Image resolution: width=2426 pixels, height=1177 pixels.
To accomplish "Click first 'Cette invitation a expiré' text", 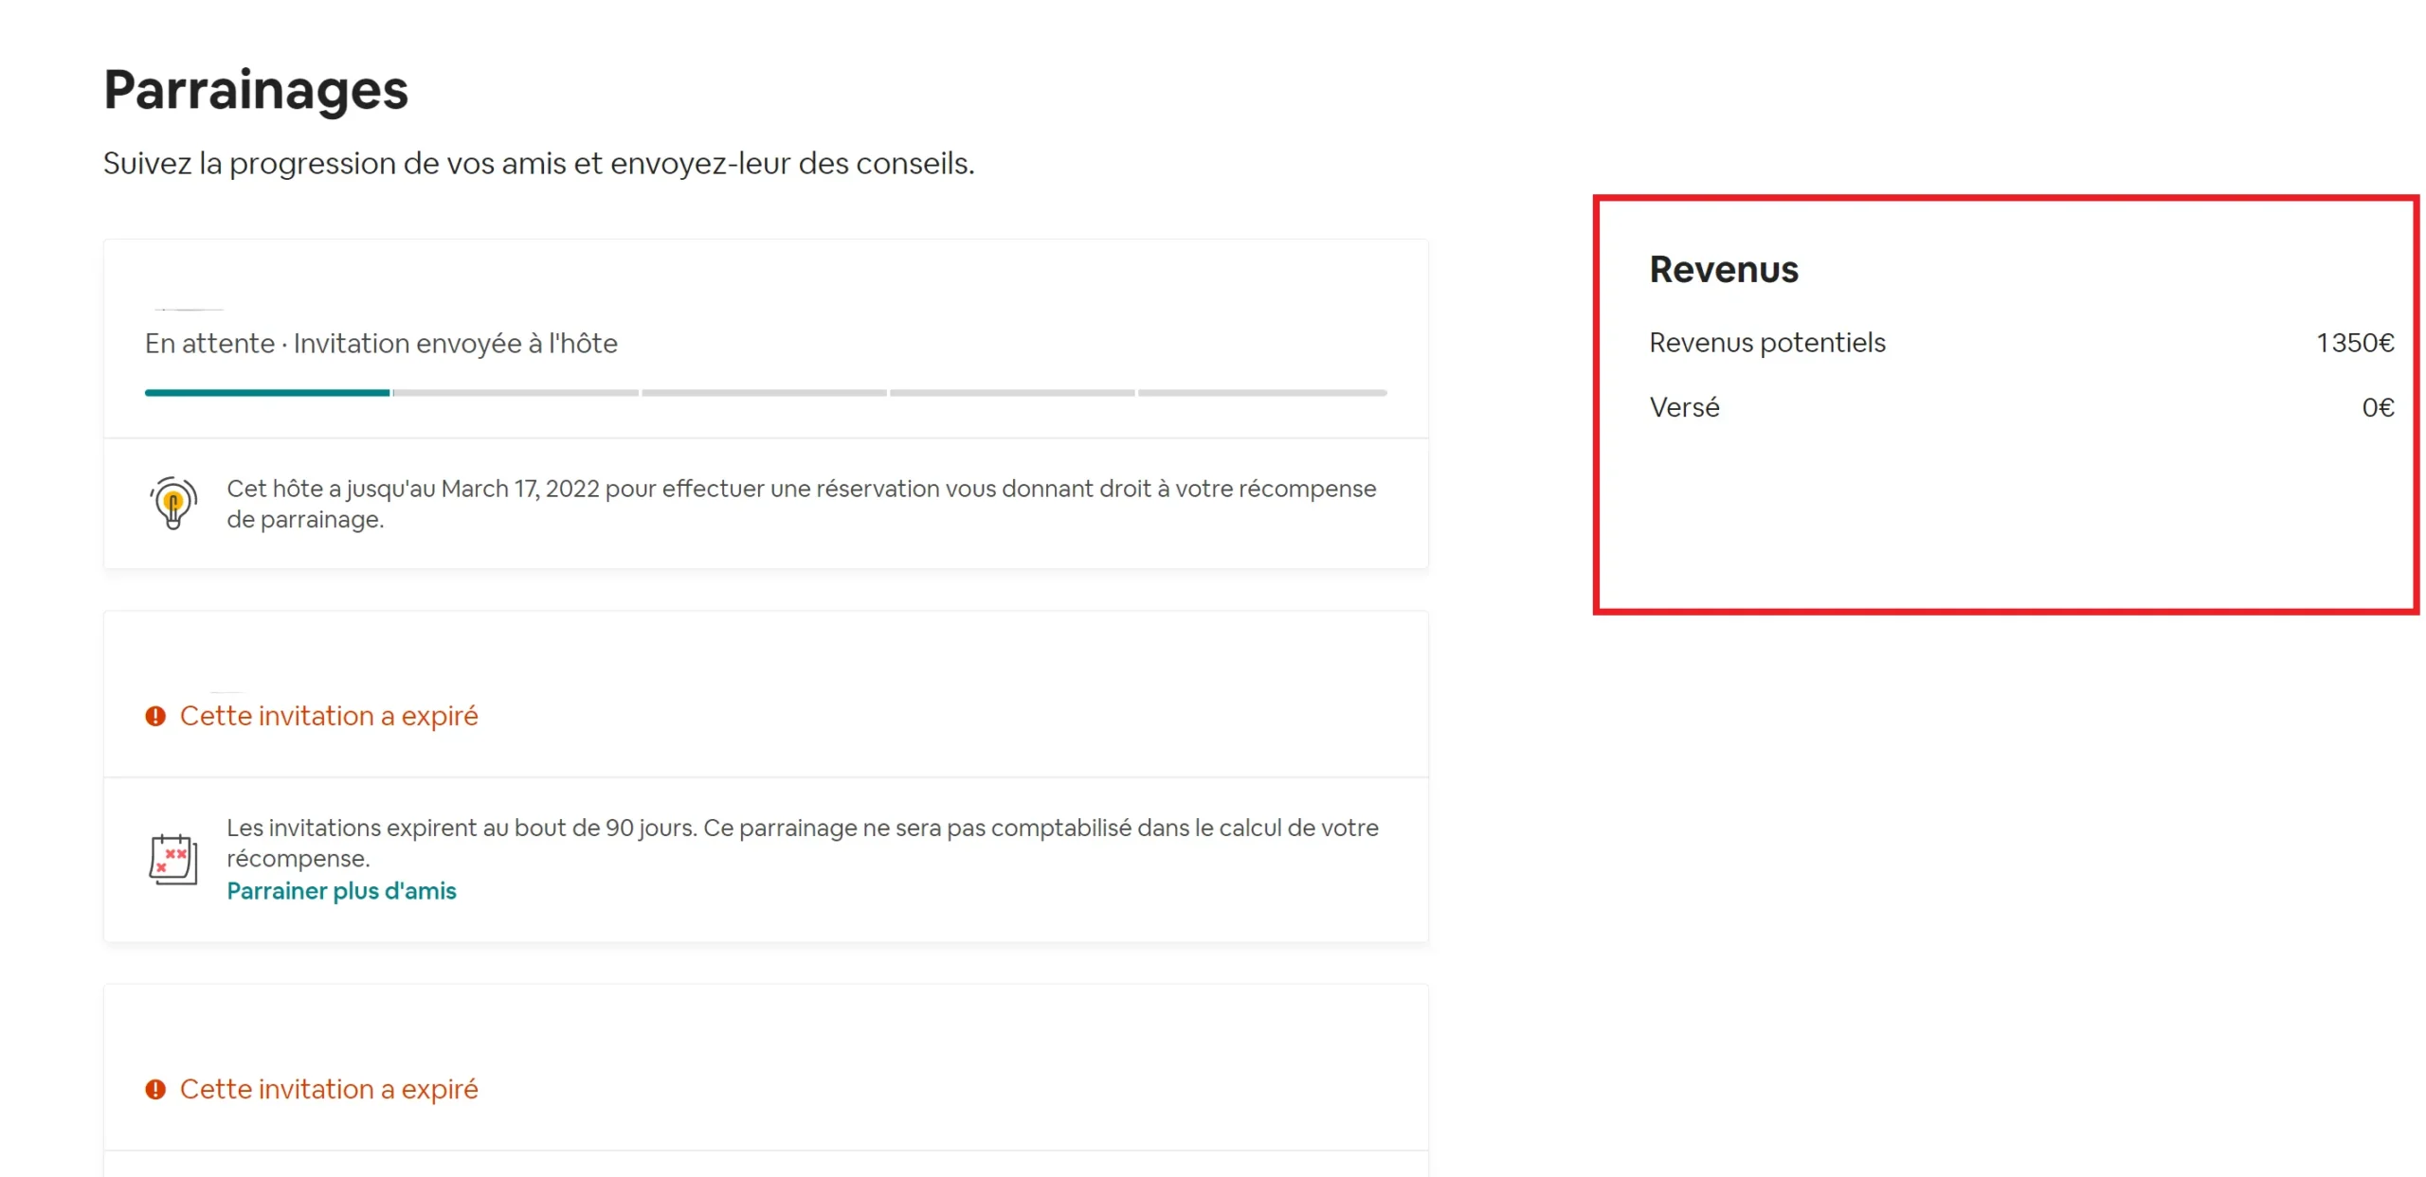I will coord(329,717).
